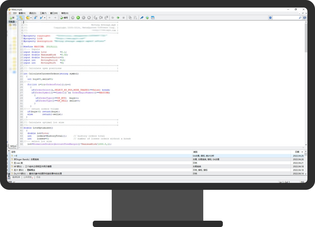Open dropdown arrow next to the function list icon

45,18
